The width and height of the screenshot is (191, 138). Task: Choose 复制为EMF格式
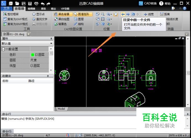click(x=15, y=19)
